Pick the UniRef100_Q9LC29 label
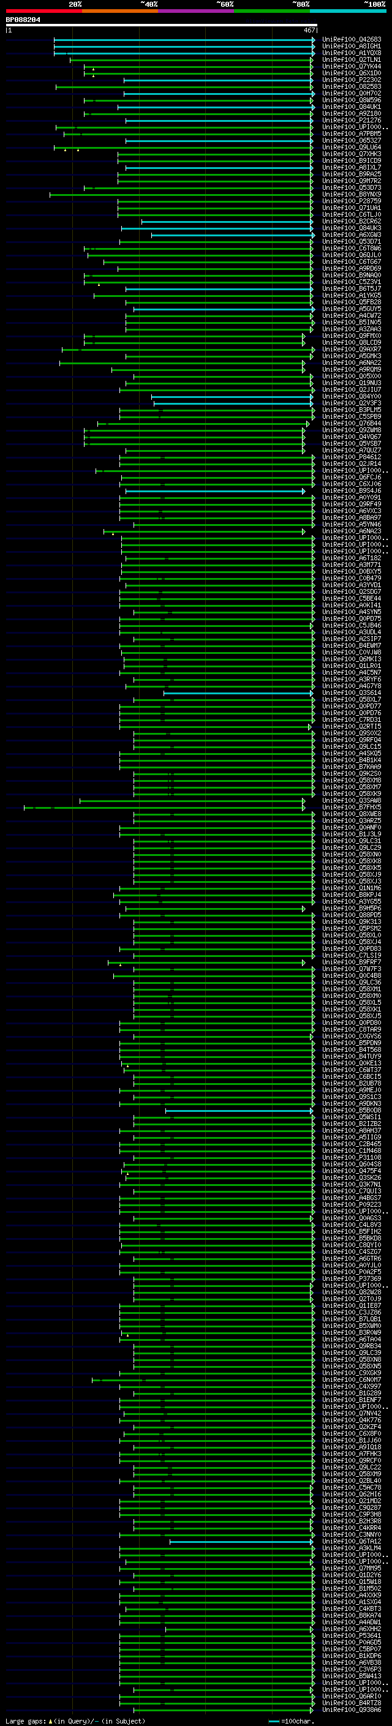Viewport: 392px width, 1726px height. point(352,847)
